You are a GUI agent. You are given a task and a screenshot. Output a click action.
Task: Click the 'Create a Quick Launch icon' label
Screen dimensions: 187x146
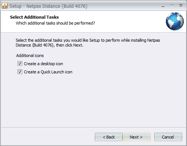pyautogui.click(x=48, y=72)
